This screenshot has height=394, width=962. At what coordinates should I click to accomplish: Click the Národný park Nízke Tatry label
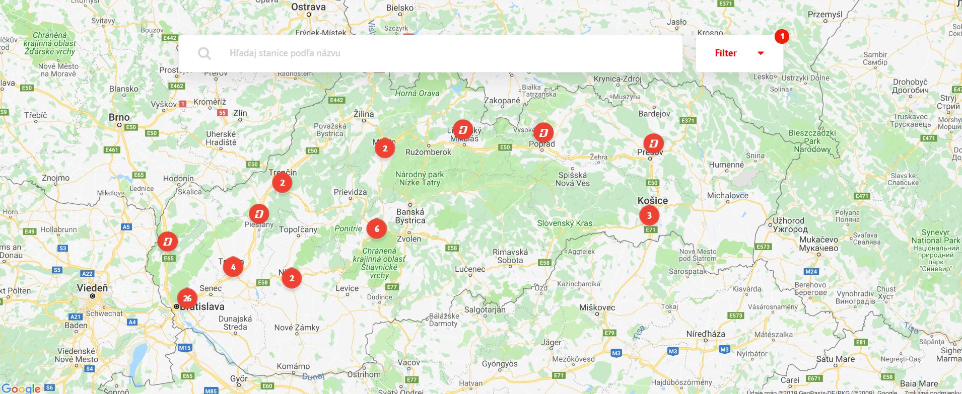(x=420, y=179)
